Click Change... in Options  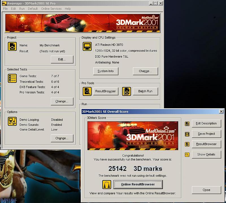pyautogui.click(x=62, y=138)
